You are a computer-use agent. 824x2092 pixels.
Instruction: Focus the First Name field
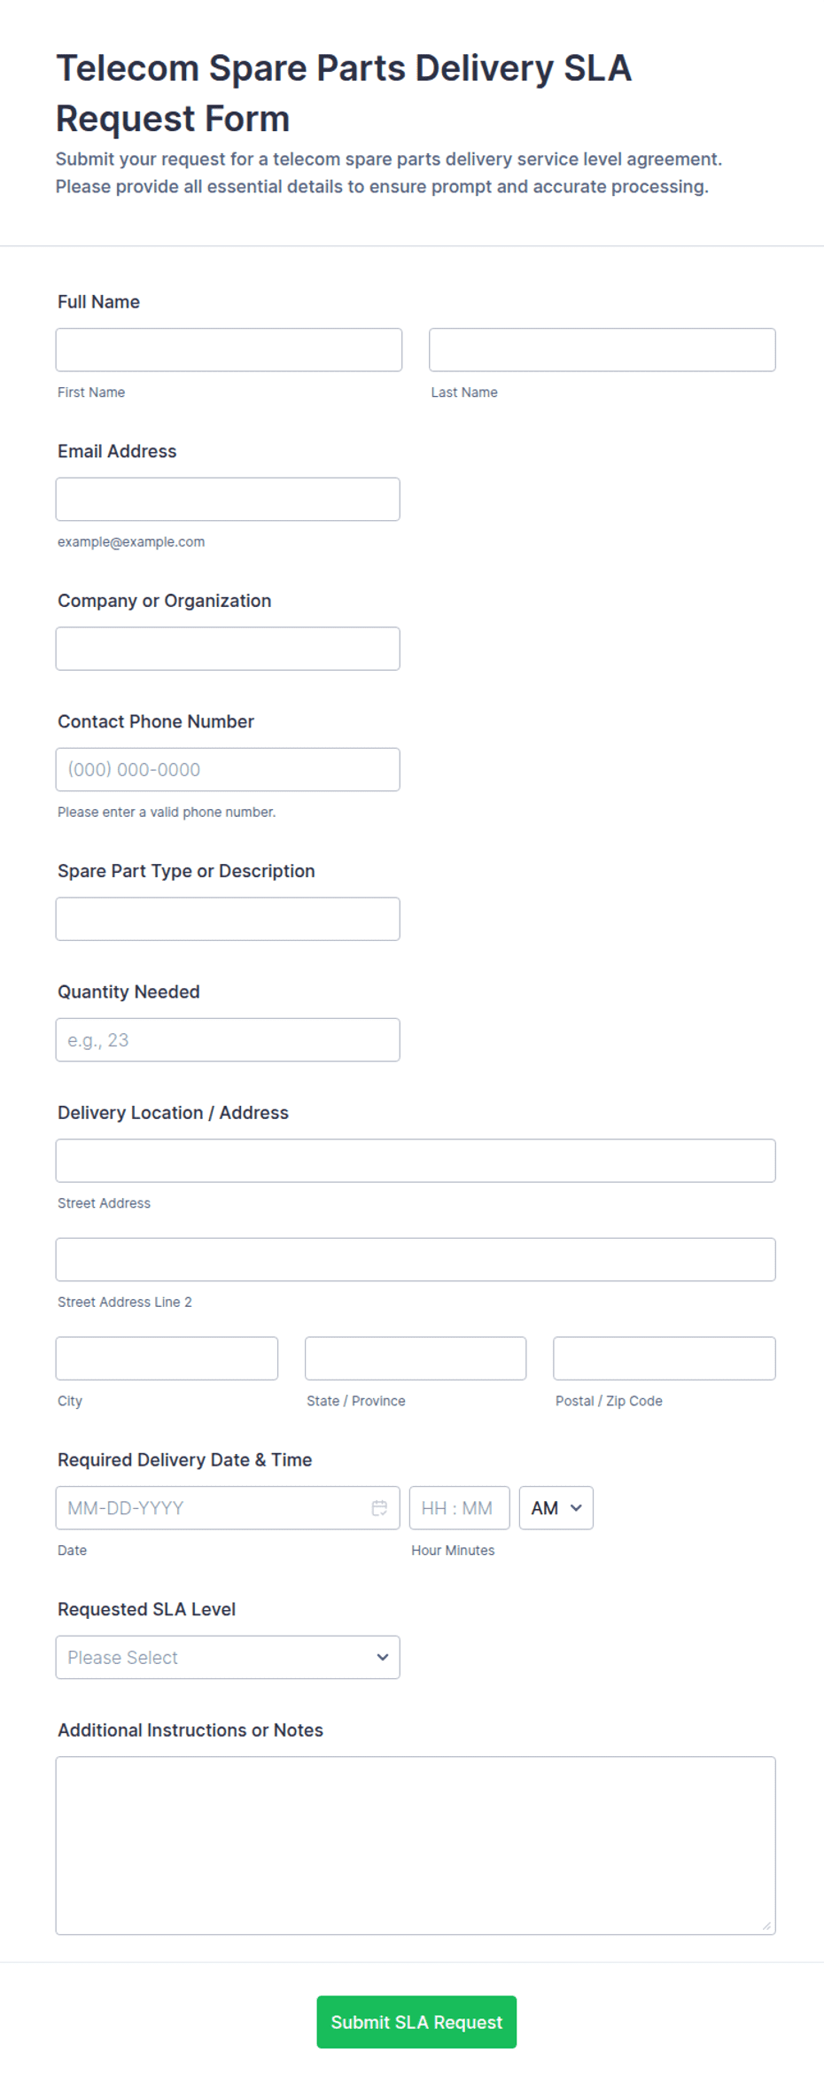[x=229, y=350]
